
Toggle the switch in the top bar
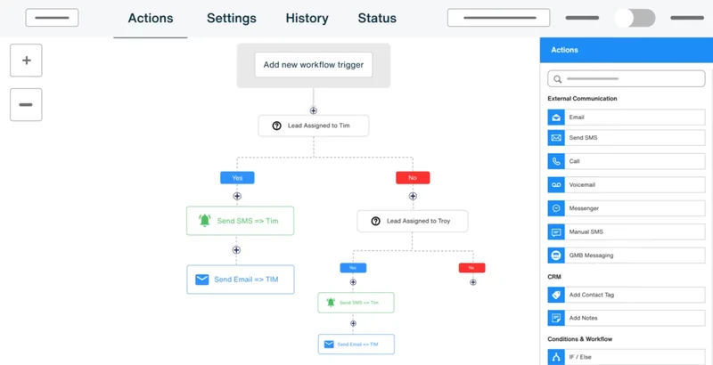(x=635, y=18)
